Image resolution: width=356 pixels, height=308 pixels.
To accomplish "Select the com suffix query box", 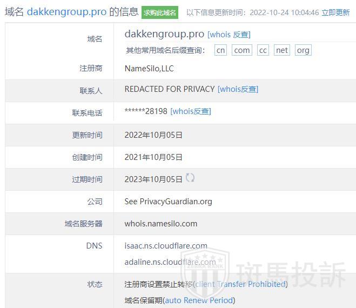I will pos(241,50).
